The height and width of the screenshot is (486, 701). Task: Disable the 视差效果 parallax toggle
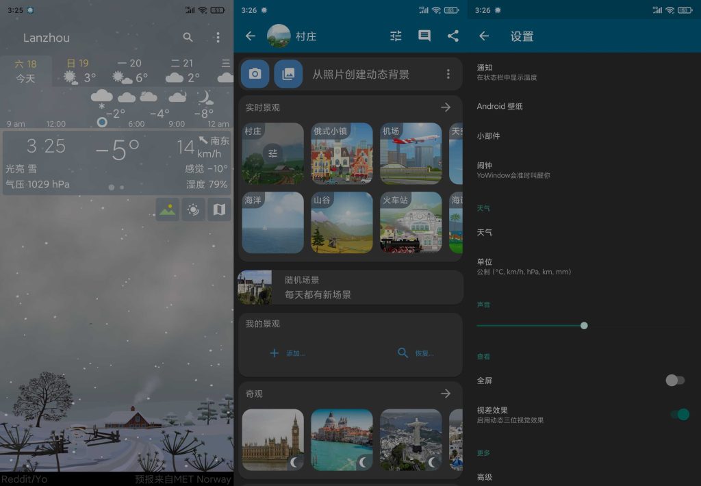coord(681,414)
